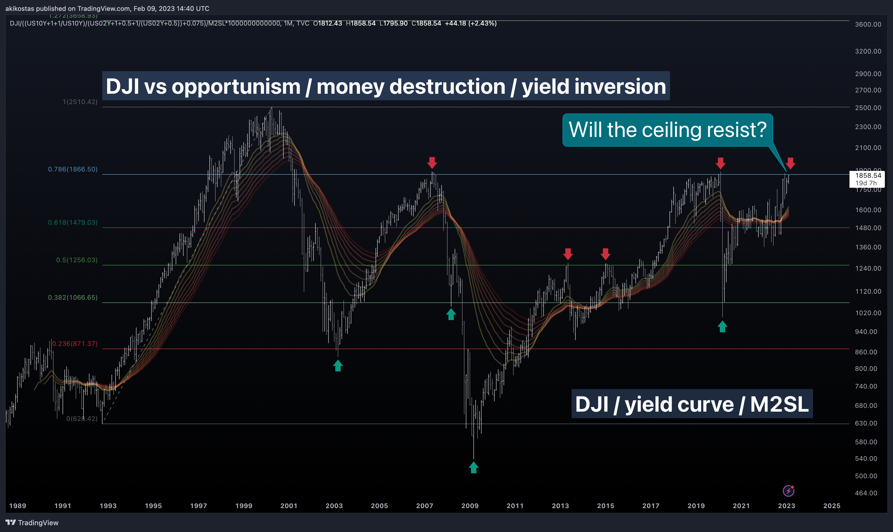Click the 2500.00 price axis label
The width and height of the screenshot is (893, 532).
[x=868, y=108]
